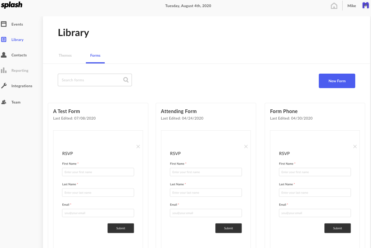The height and width of the screenshot is (248, 371).
Task: Create a New Form
Action: (337, 81)
